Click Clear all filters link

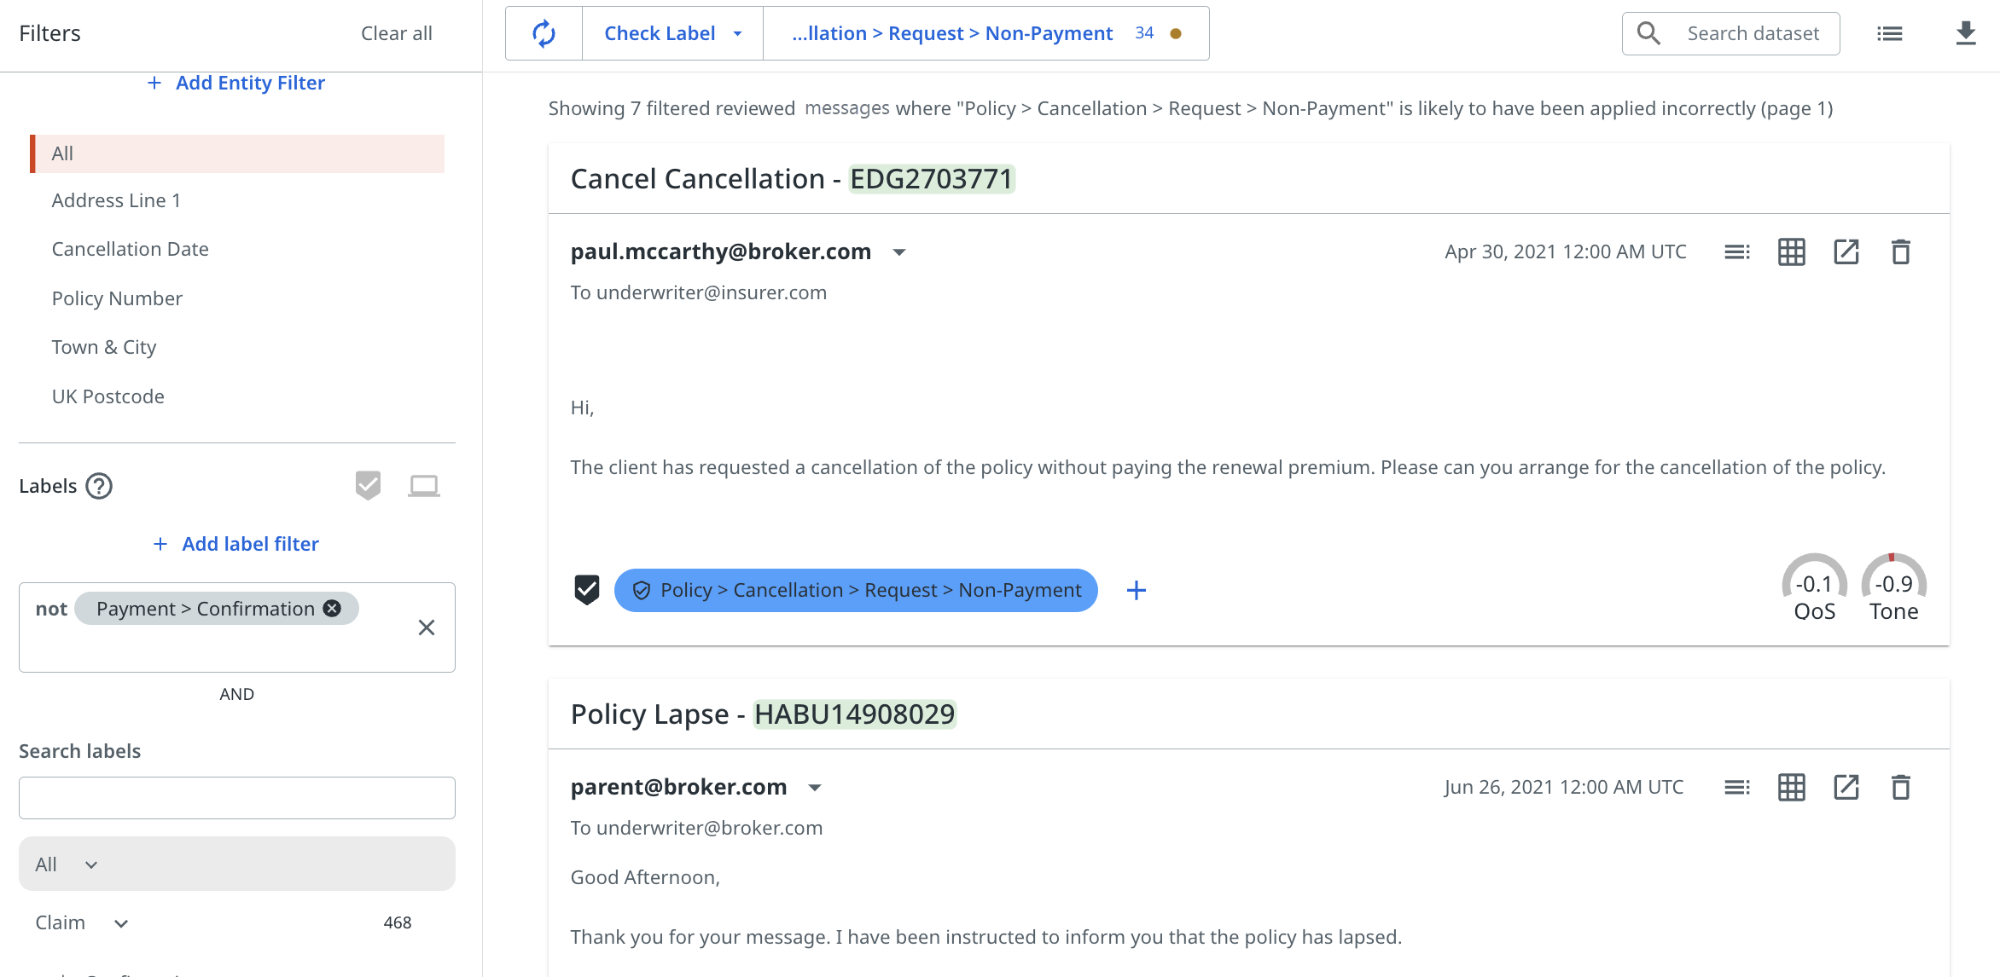[x=396, y=33]
